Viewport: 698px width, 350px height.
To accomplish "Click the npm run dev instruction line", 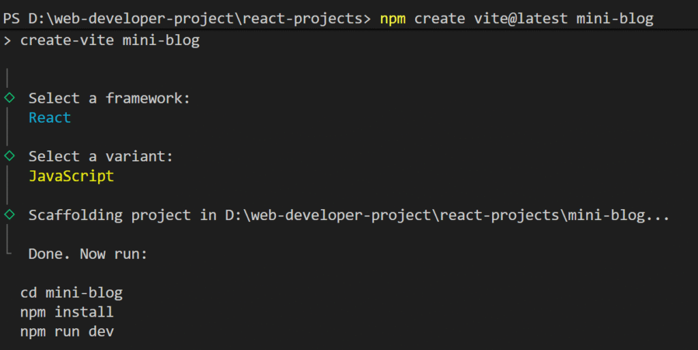I will pyautogui.click(x=67, y=332).
